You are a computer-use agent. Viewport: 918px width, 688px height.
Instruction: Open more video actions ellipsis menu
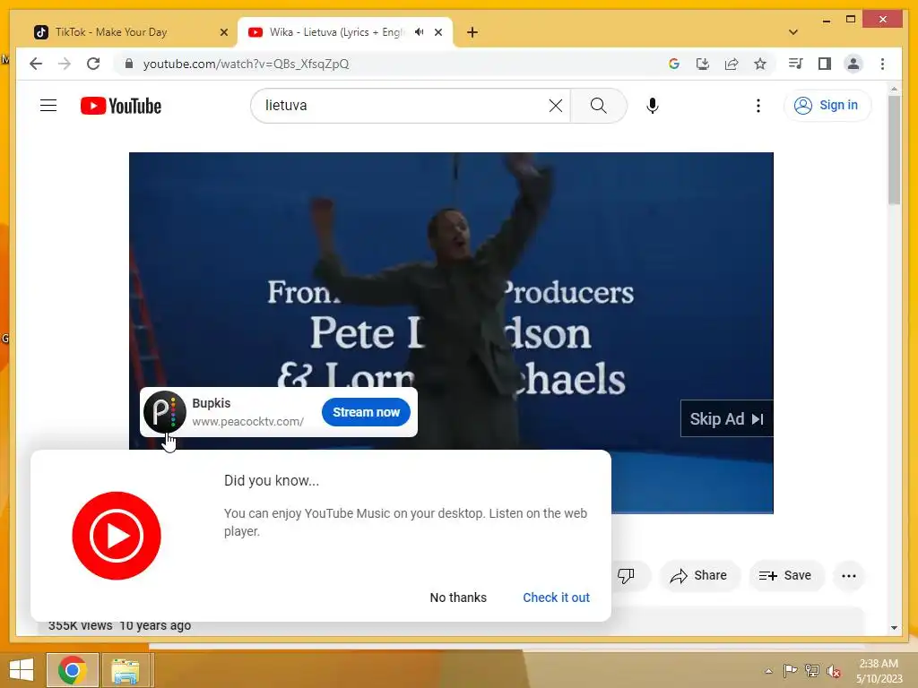point(849,576)
